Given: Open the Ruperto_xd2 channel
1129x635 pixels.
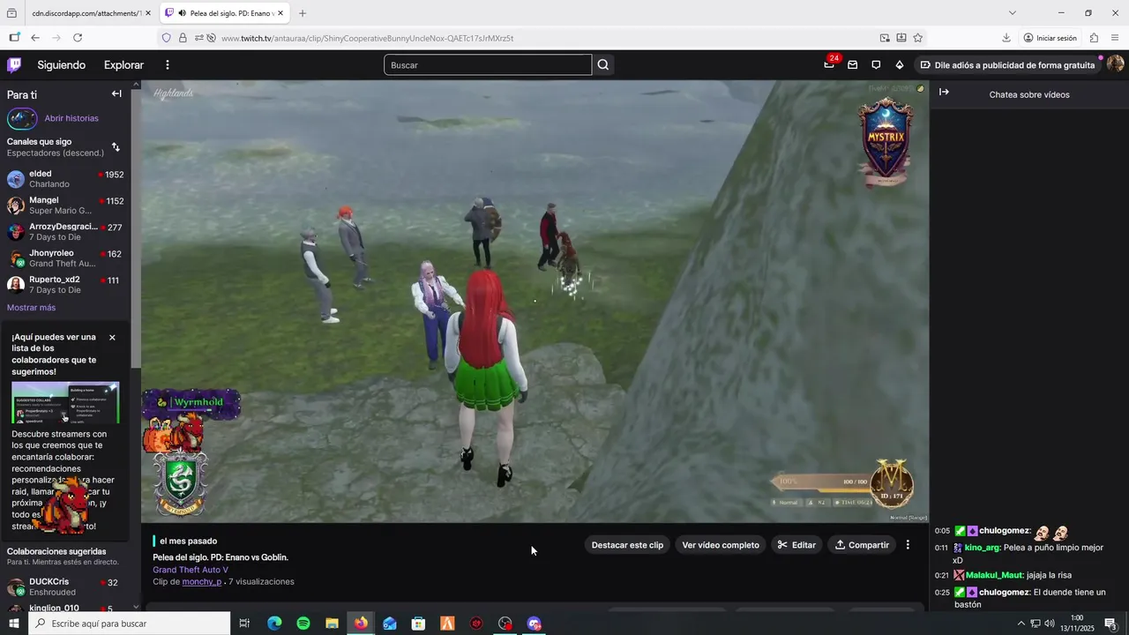Looking at the screenshot, I should tap(65, 285).
